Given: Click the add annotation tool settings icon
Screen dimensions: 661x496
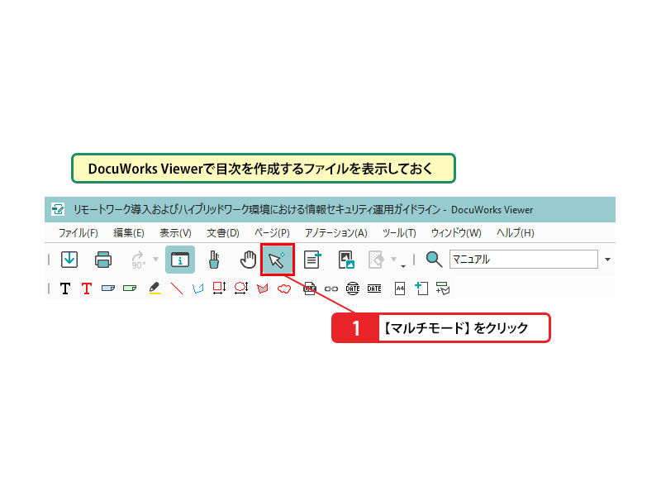Looking at the screenshot, I should pyautogui.click(x=443, y=288).
